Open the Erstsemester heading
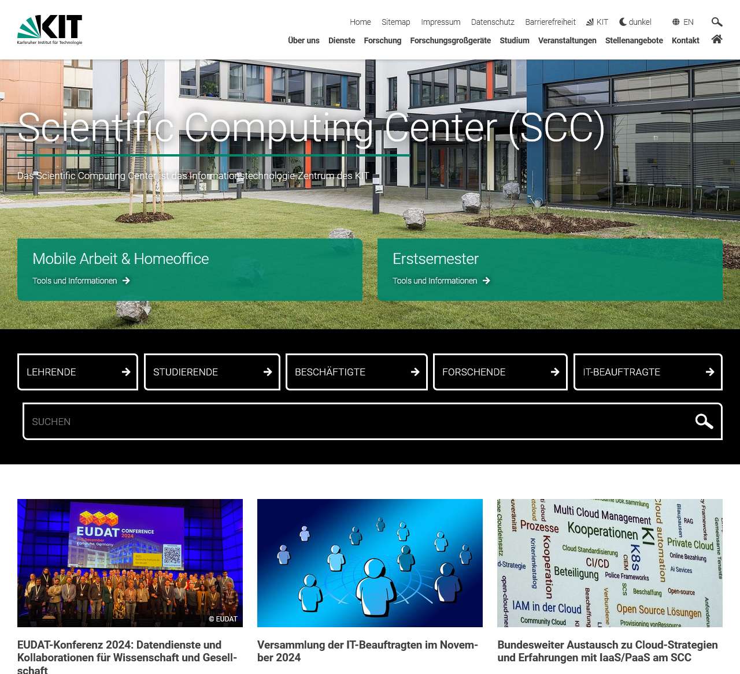 click(x=435, y=259)
